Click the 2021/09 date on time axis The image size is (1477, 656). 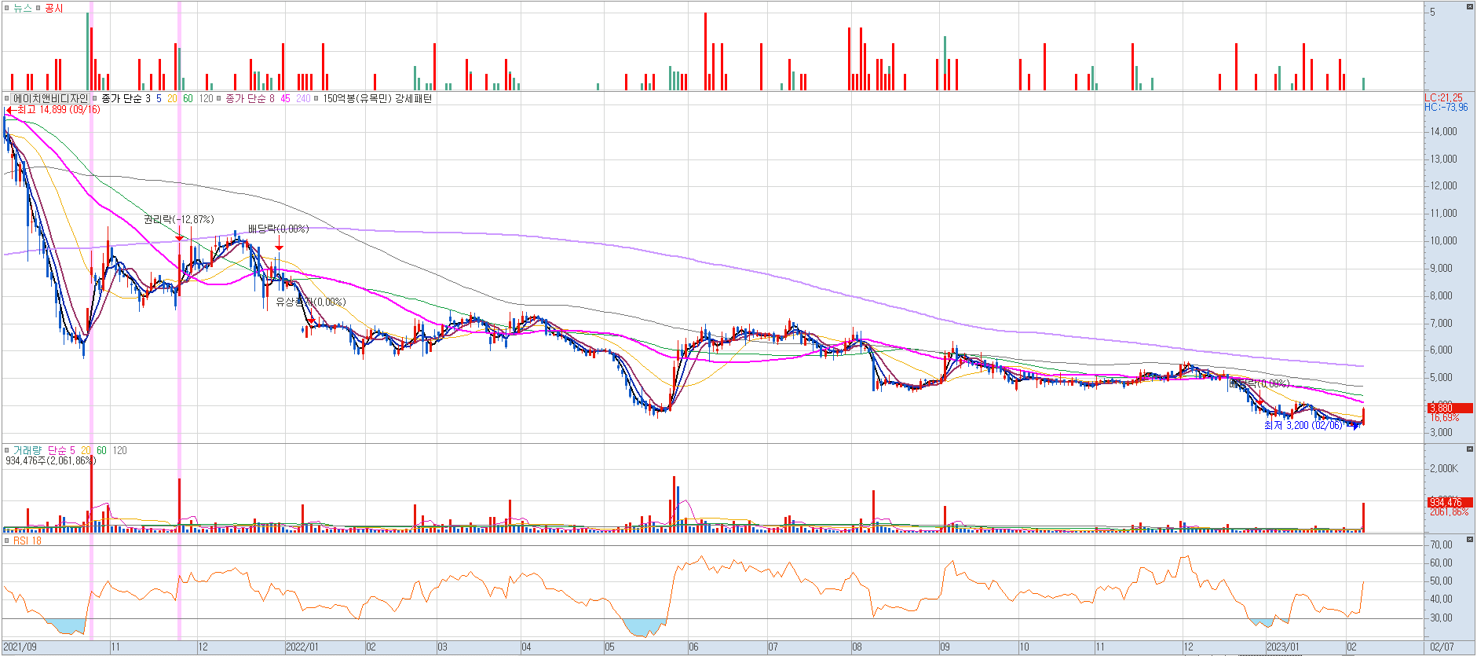(x=19, y=647)
